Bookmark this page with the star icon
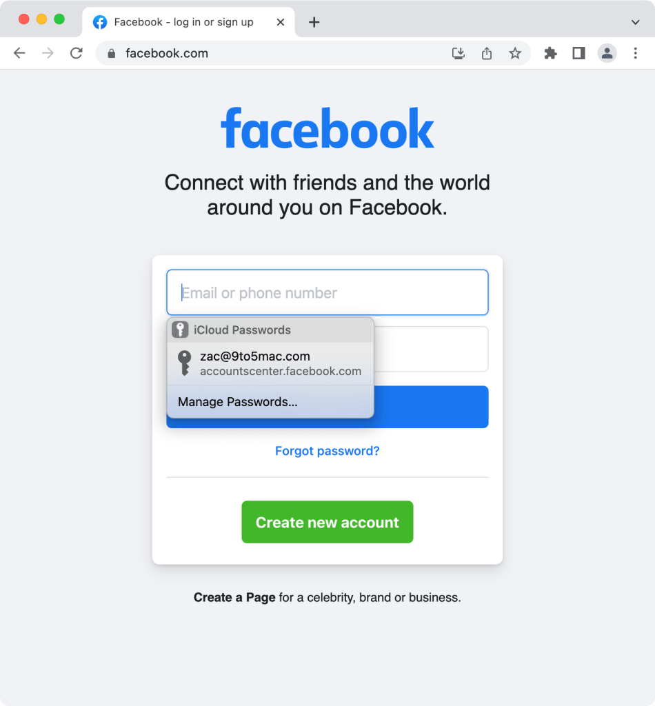 pos(515,53)
